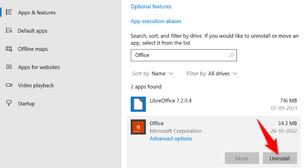
Task: Click the Default apps sidebar icon
Action: (x=9, y=31)
